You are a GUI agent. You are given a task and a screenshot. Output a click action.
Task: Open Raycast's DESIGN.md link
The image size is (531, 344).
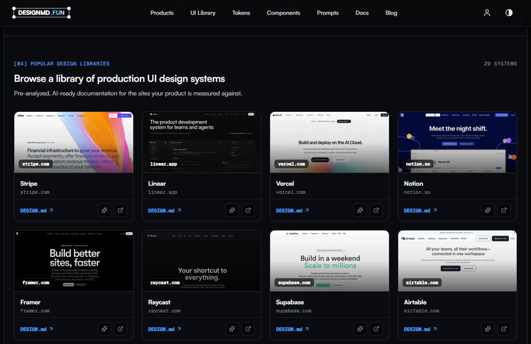coord(165,329)
